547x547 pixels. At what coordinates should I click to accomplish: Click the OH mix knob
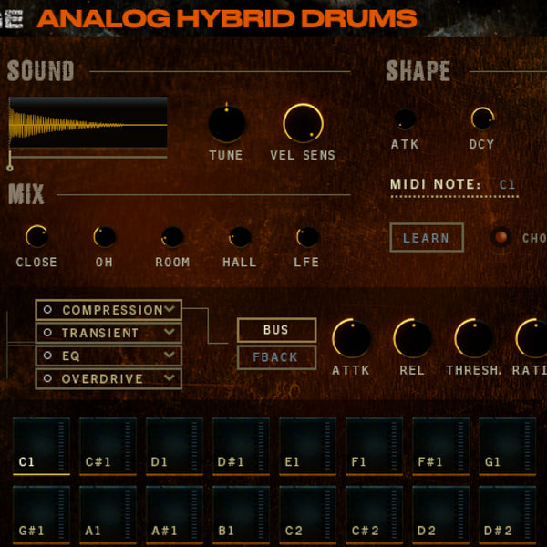click(x=104, y=236)
